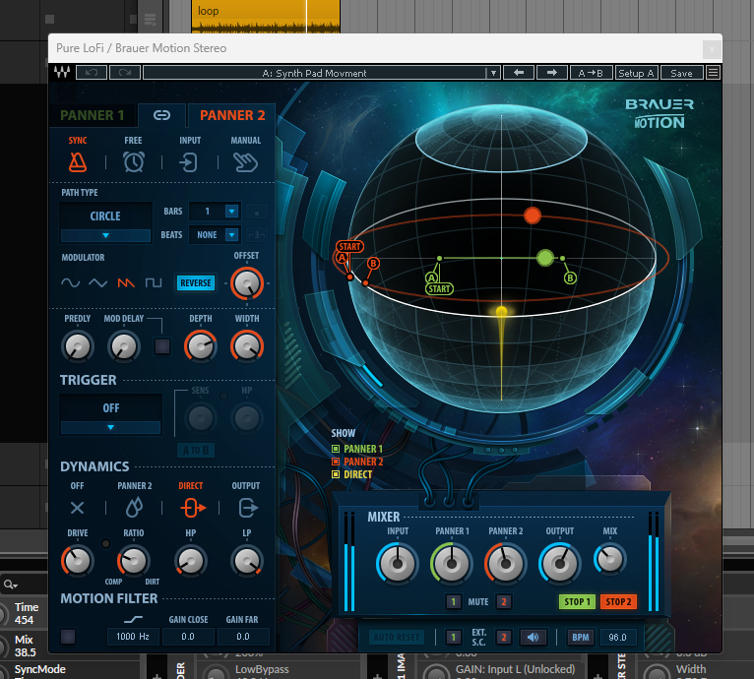Click the panner link chain icon
Screen dimensions: 754x679
(x=161, y=115)
